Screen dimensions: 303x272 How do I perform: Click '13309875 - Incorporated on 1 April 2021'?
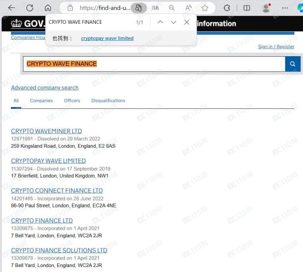pyautogui.click(x=55, y=228)
